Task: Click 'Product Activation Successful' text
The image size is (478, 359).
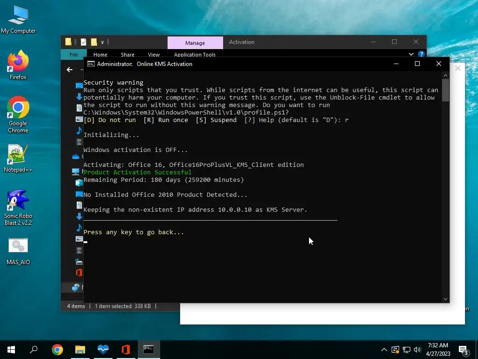Action: 138,172
